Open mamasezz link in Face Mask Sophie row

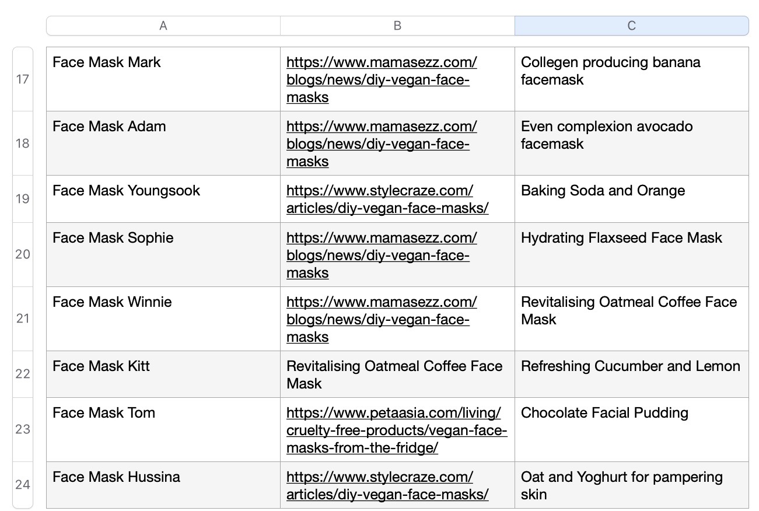[382, 256]
